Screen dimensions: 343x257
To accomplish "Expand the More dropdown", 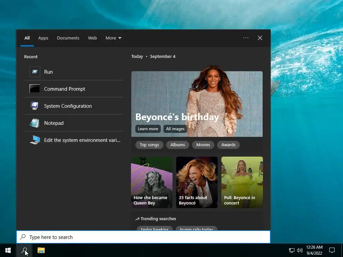I will (113, 38).
